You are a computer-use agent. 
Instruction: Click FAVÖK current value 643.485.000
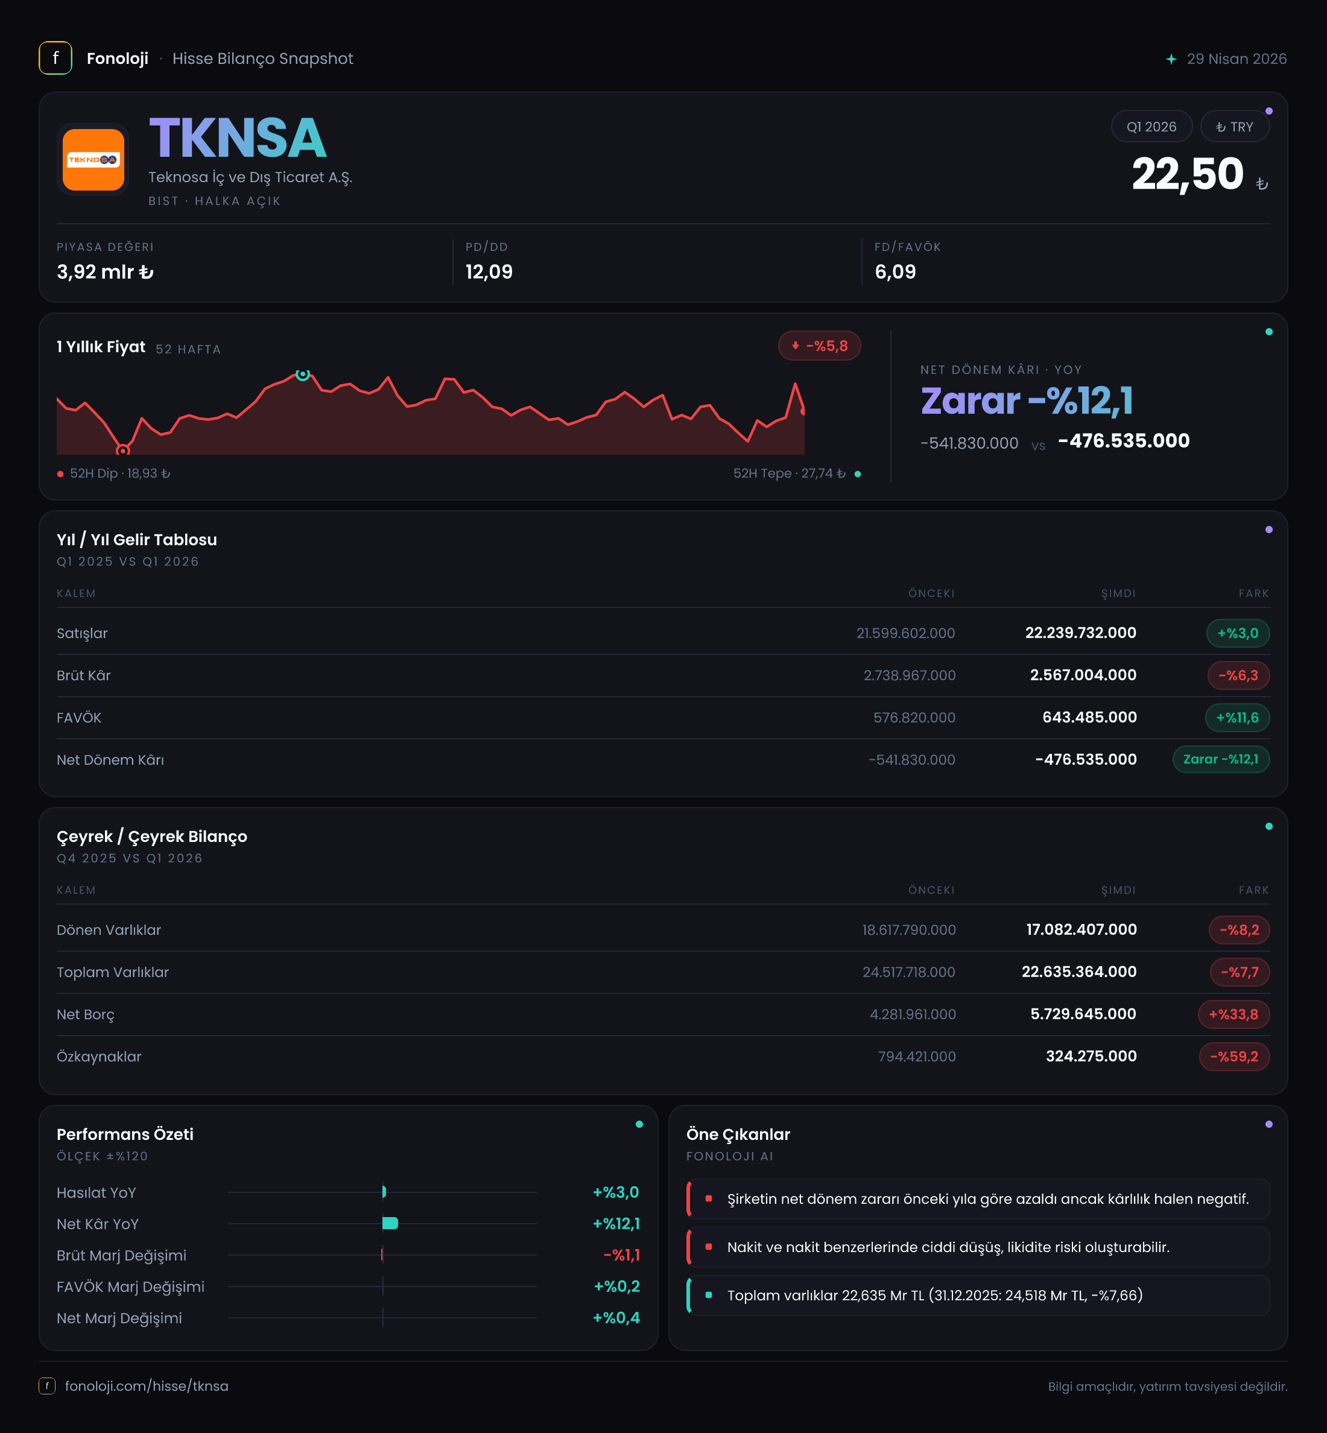pyautogui.click(x=1089, y=717)
